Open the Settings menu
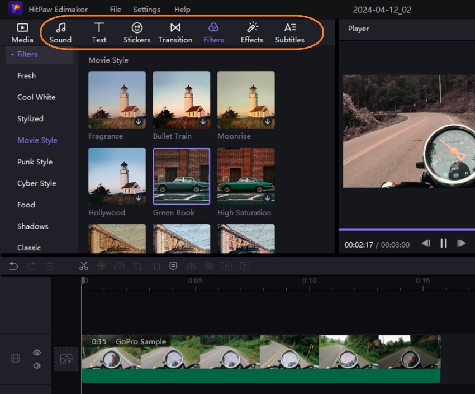The width and height of the screenshot is (475, 394). pyautogui.click(x=146, y=10)
